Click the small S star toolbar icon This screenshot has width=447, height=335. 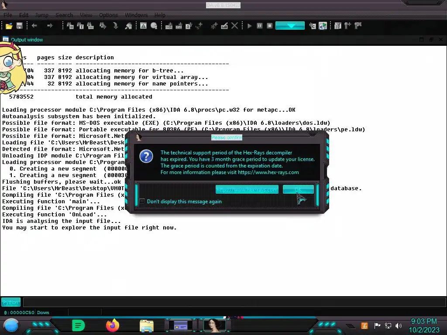[199, 26]
